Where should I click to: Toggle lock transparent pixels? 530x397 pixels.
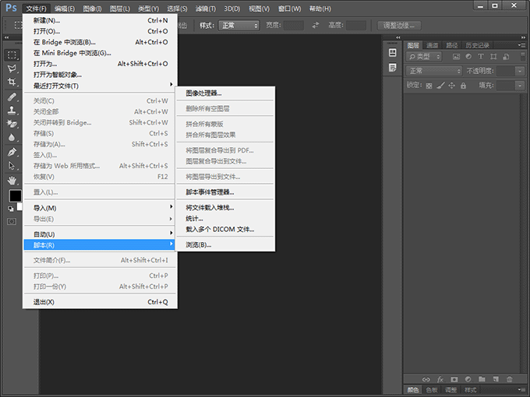click(x=429, y=86)
